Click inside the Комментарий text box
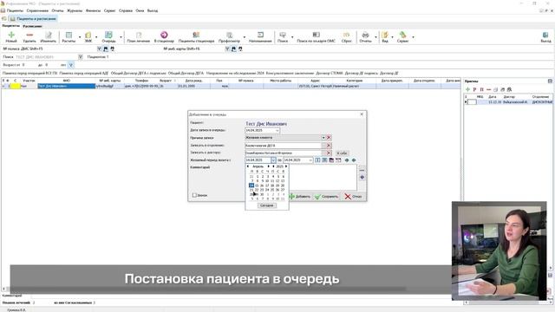Image resolution: width=555 pixels, height=312 pixels. (x=323, y=178)
